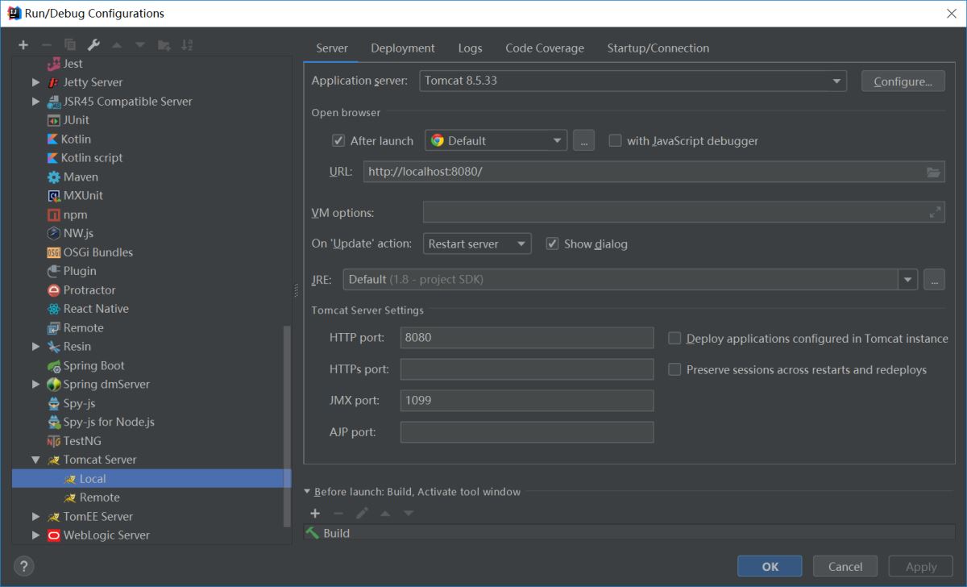
Task: Switch to the Deployment tab
Action: [403, 48]
